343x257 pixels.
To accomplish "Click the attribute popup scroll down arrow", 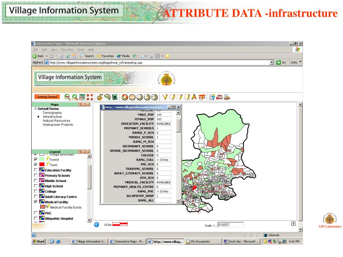I will (178, 201).
